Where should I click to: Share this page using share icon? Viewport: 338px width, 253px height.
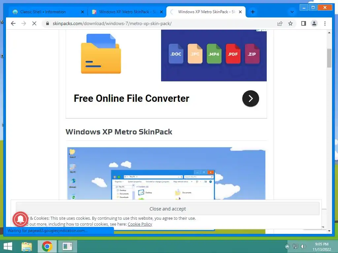pos(280,23)
